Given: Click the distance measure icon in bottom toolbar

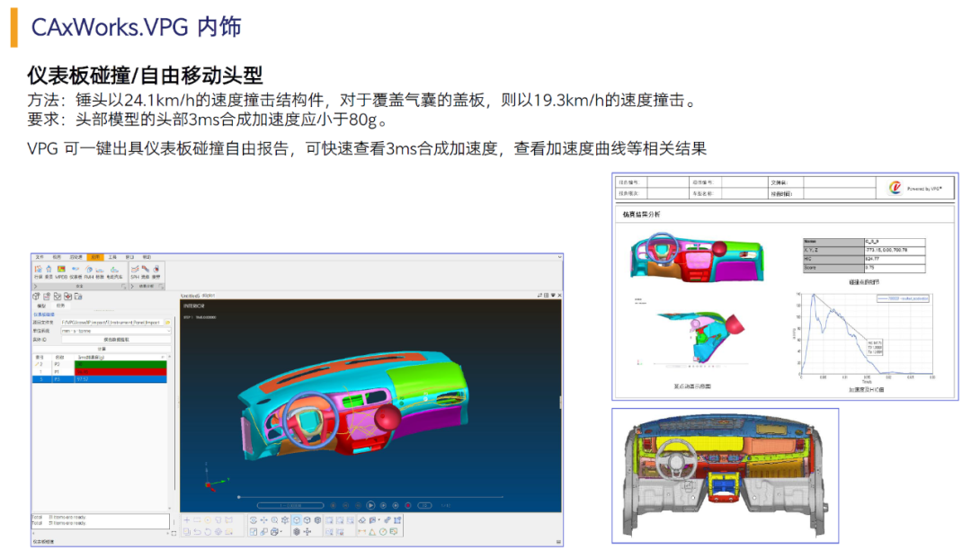Looking at the screenshot, I should [x=361, y=532].
